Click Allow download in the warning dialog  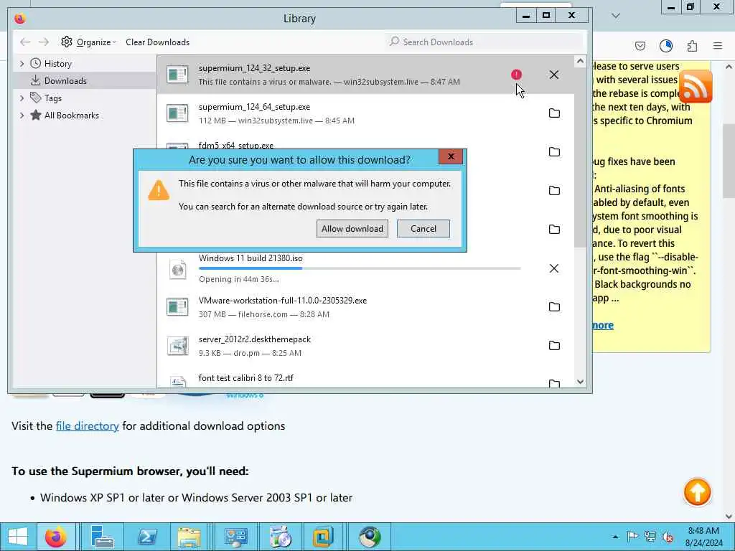(352, 229)
